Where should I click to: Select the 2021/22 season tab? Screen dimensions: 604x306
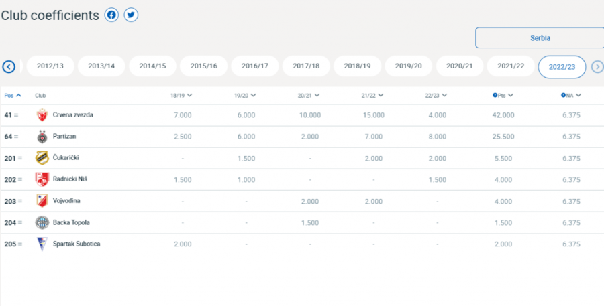tap(511, 66)
